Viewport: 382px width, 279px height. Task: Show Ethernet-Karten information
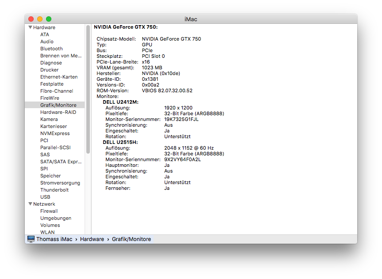[x=59, y=77]
